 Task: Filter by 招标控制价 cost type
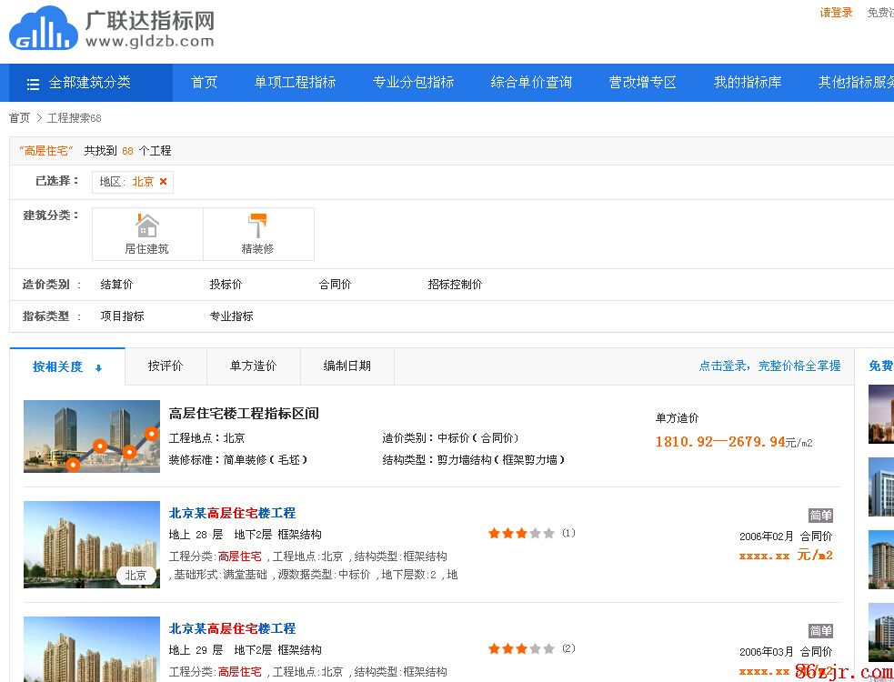pos(455,285)
